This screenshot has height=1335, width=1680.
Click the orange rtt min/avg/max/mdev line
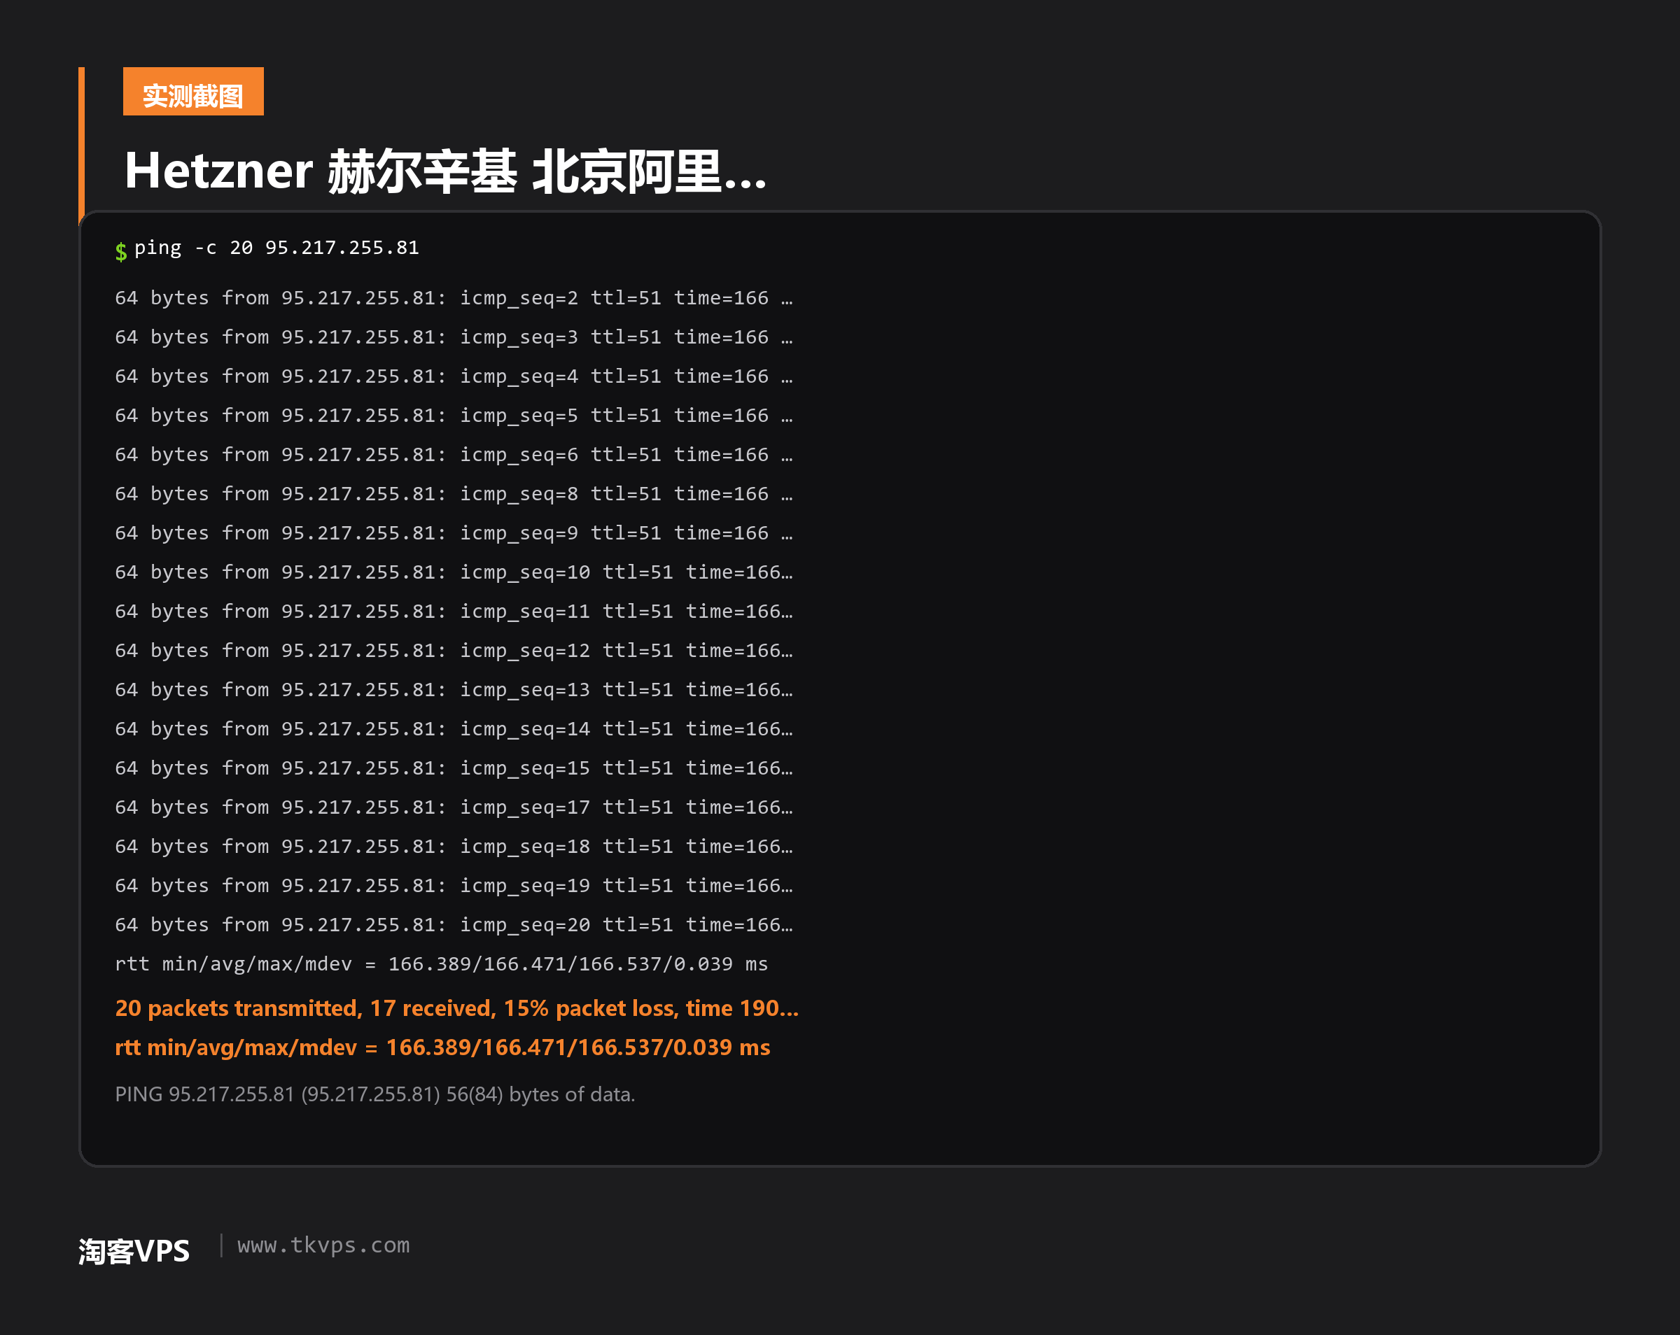click(442, 1047)
